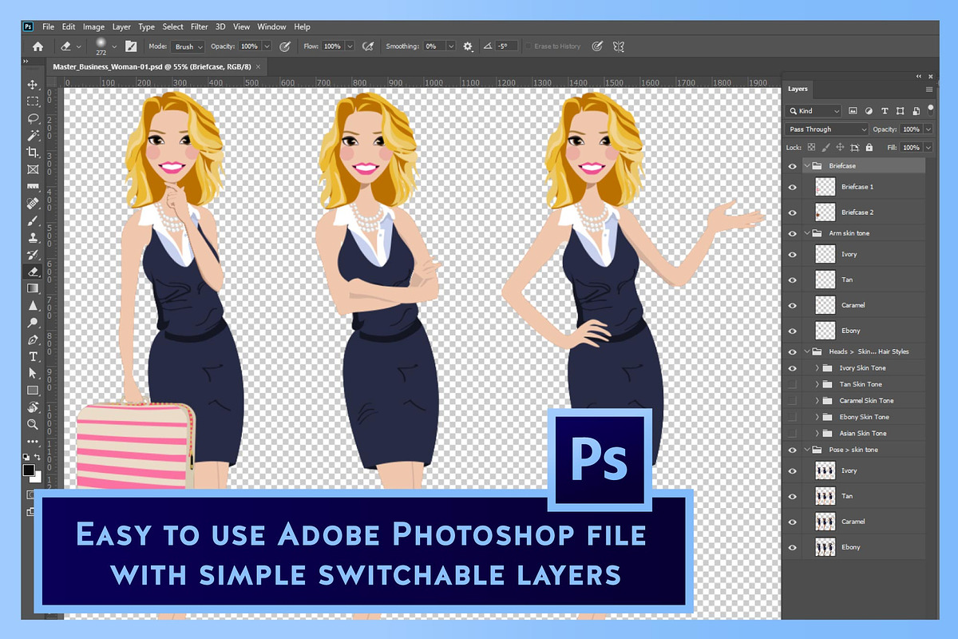Select the Horizontal Type tool
The height and width of the screenshot is (639, 958).
pos(33,356)
